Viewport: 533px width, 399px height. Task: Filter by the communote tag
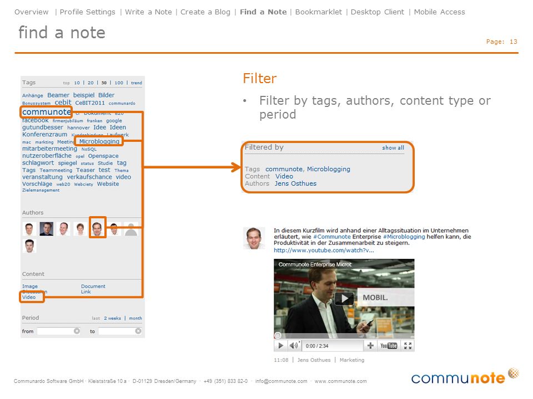(x=46, y=112)
